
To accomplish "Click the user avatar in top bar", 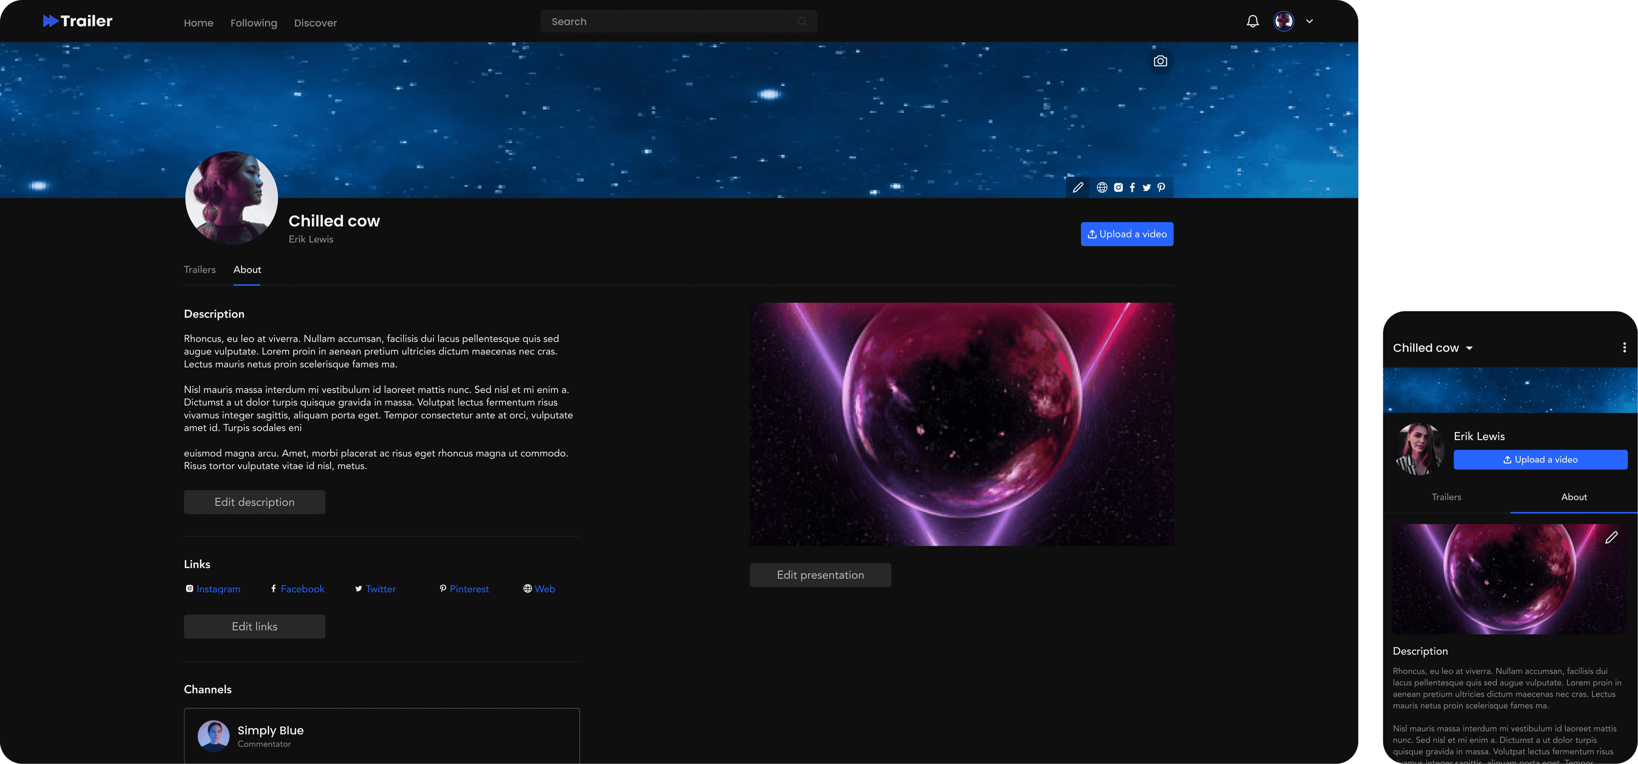I will 1283,21.
